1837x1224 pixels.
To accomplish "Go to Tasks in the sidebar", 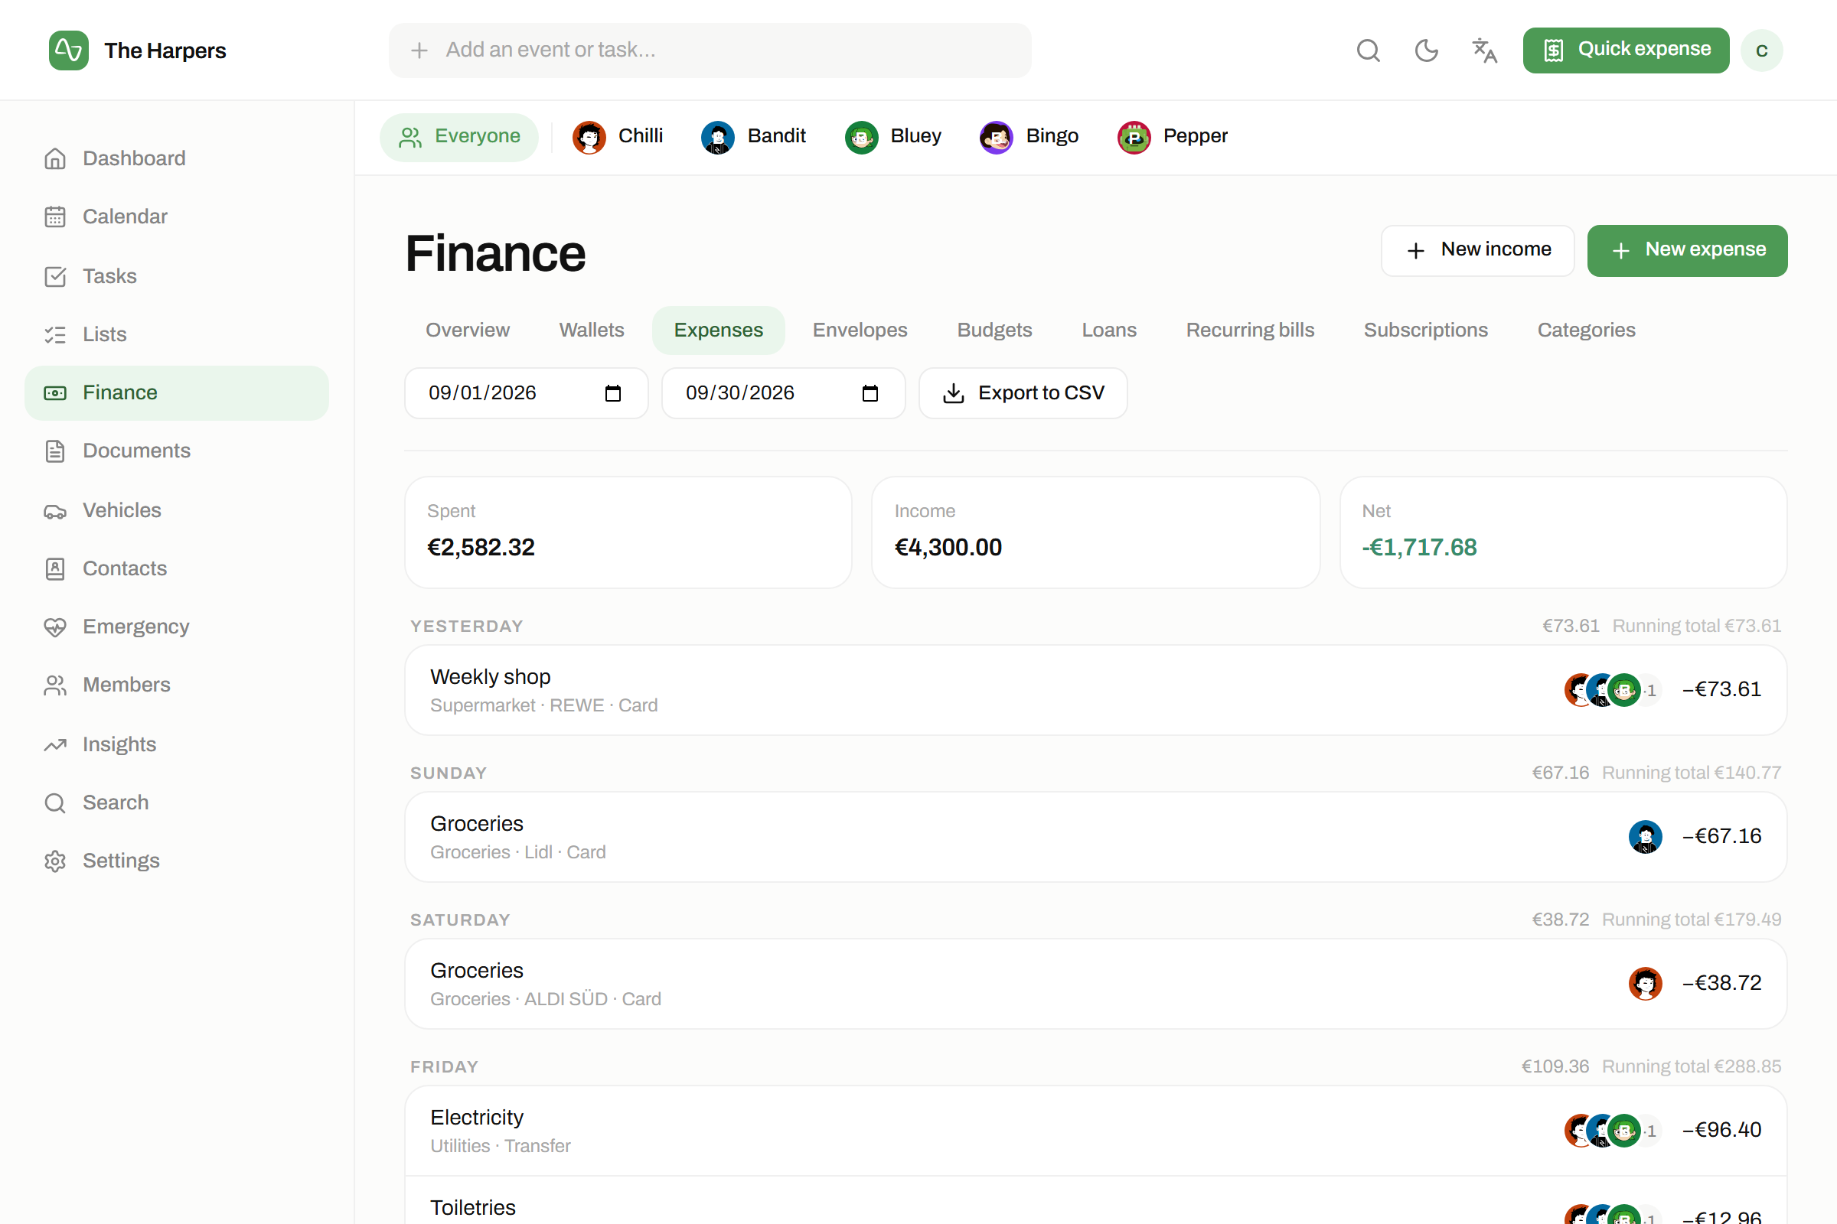I will click(x=177, y=276).
